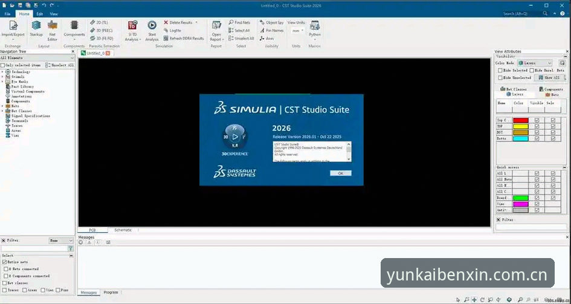Check the Traces selection checkbox
This screenshot has width=571, height=304.
tap(4, 290)
